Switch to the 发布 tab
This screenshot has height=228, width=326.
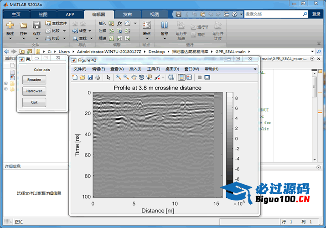[127, 14]
